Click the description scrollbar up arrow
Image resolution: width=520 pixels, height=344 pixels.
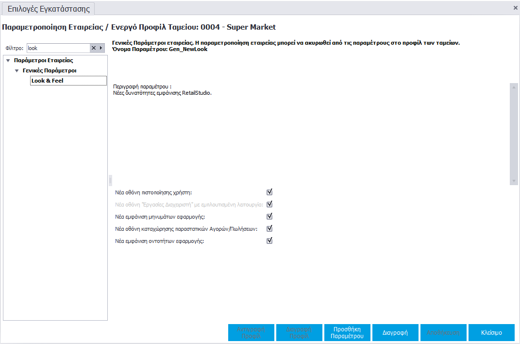pyautogui.click(x=513, y=86)
